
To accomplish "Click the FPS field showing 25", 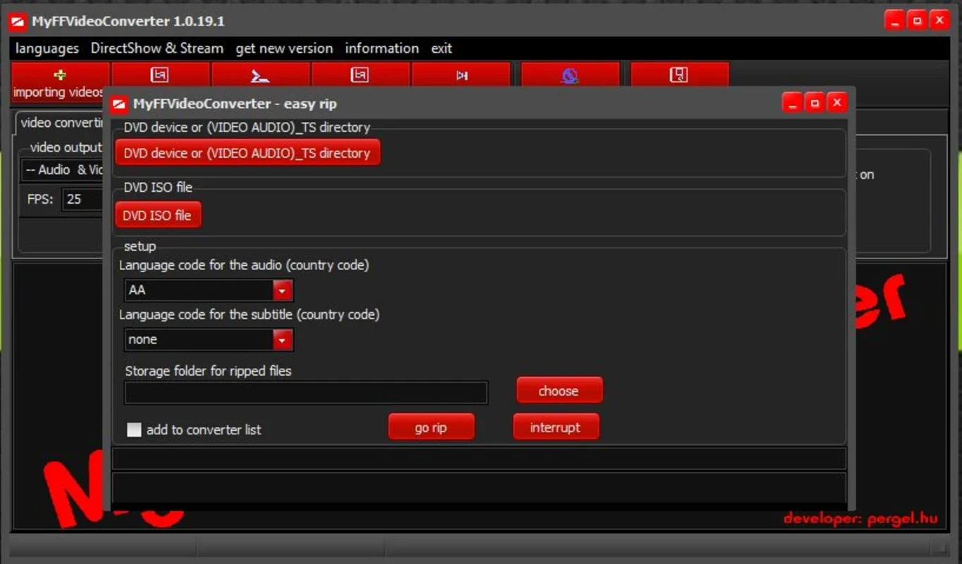I will [83, 200].
